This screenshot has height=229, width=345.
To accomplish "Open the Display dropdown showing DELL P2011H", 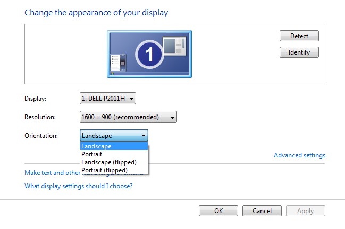I will point(108,98).
